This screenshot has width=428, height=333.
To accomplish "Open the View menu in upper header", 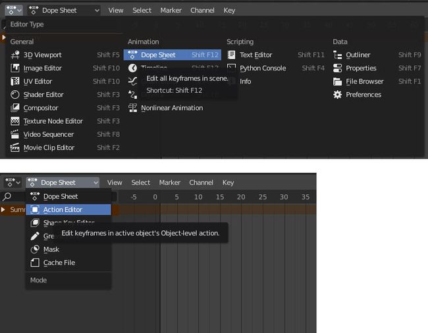I will pos(116,11).
